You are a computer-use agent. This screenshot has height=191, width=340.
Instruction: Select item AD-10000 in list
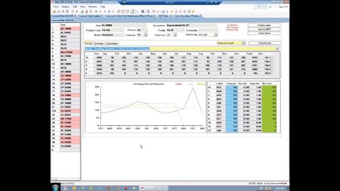(x=70, y=29)
